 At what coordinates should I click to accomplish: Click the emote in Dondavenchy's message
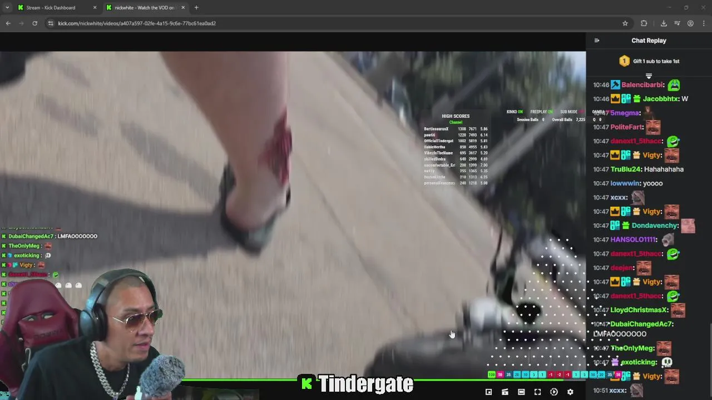[x=688, y=226]
